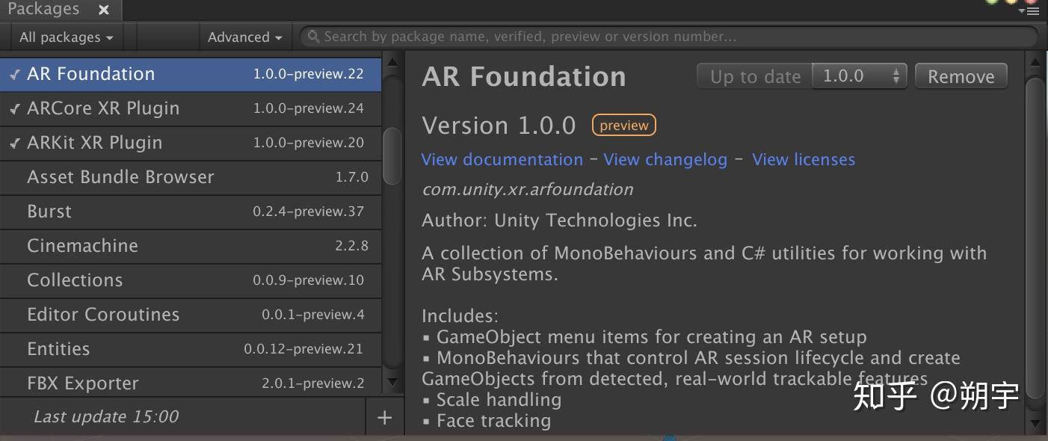
Task: Click the package list scrollbar down arrow
Action: pyautogui.click(x=392, y=383)
